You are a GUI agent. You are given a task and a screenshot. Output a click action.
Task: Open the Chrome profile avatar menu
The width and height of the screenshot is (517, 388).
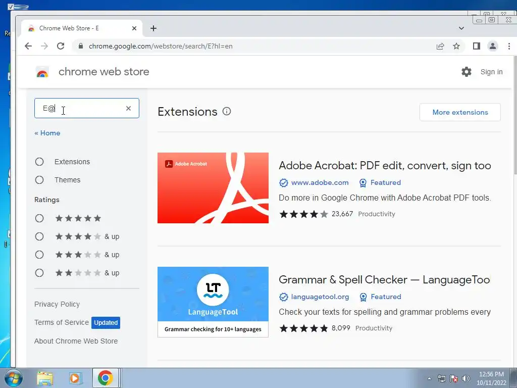pos(493,46)
